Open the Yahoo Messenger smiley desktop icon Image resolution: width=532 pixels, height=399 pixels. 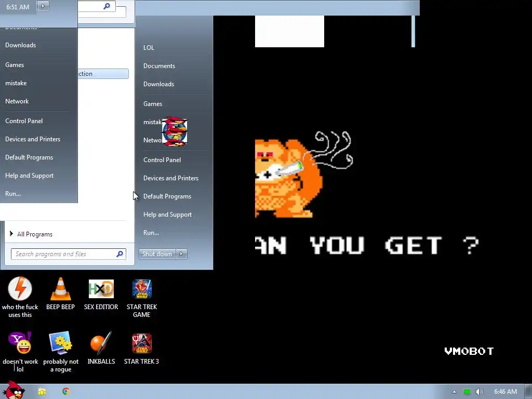[20, 343]
